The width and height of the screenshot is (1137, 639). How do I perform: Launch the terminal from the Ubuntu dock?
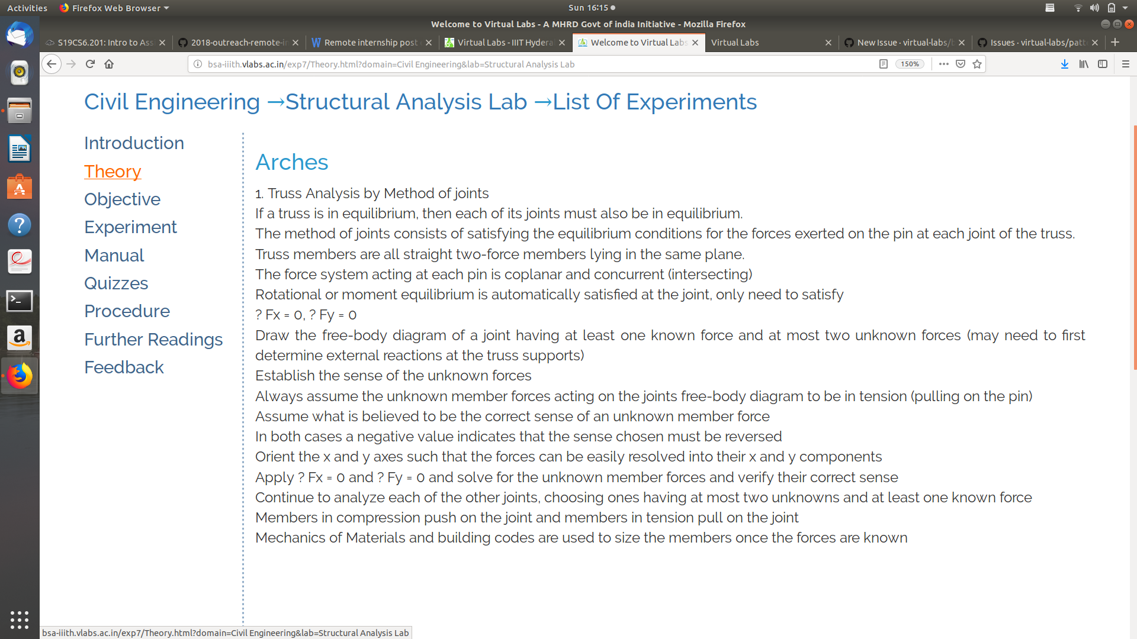coord(20,301)
